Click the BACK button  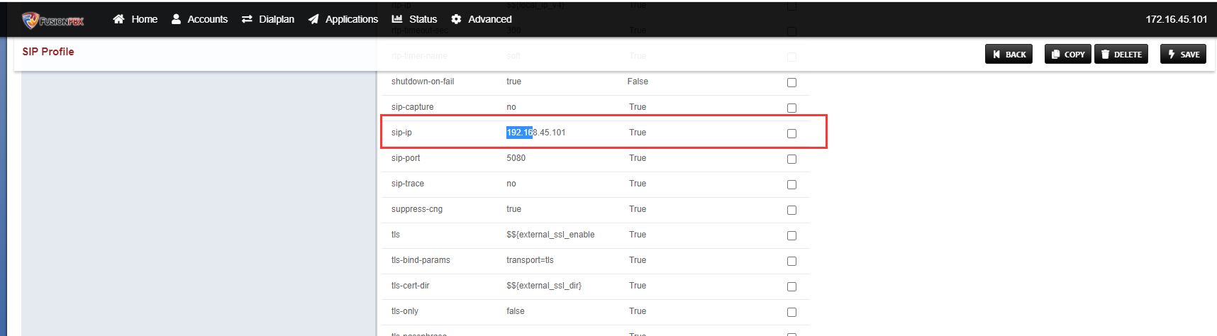pyautogui.click(x=1008, y=54)
